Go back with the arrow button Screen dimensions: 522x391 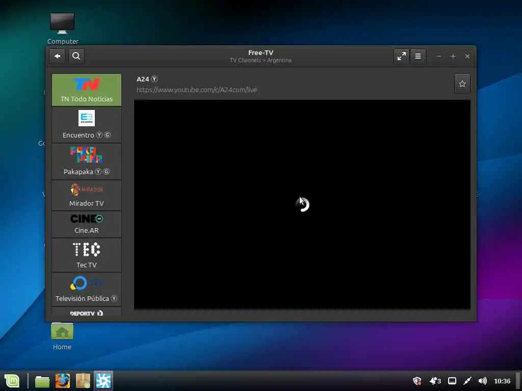click(x=57, y=56)
